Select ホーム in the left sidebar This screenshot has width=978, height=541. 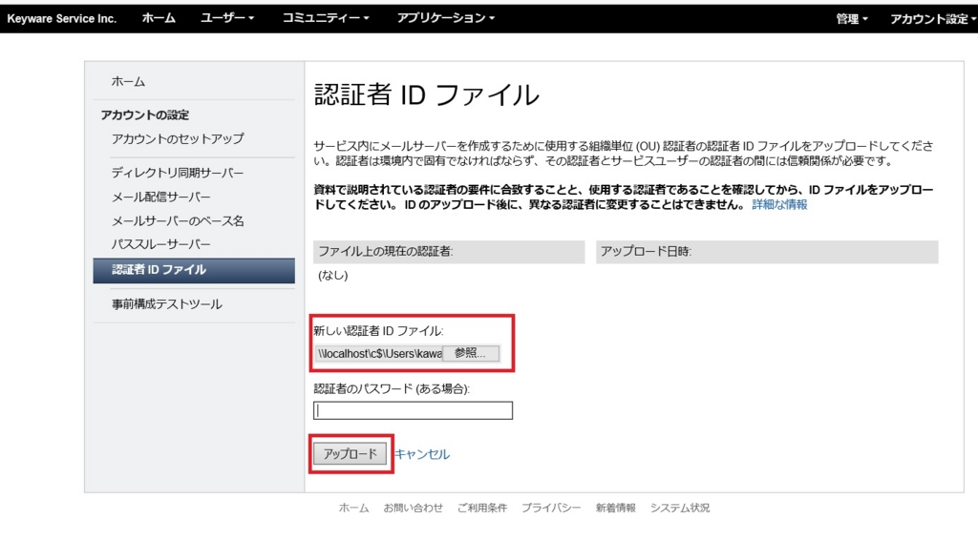pos(128,82)
